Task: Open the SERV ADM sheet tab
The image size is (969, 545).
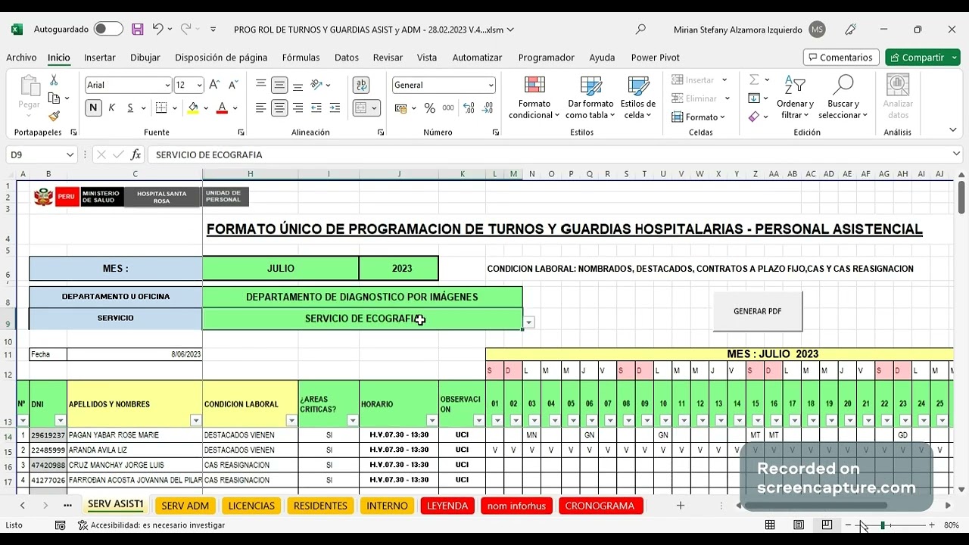Action: pyautogui.click(x=185, y=506)
